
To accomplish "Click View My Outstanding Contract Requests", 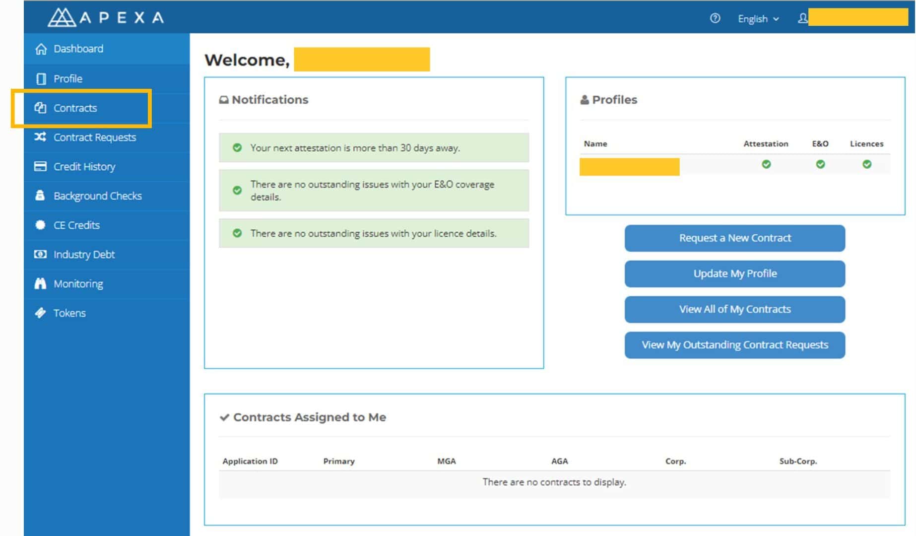I will tap(734, 345).
